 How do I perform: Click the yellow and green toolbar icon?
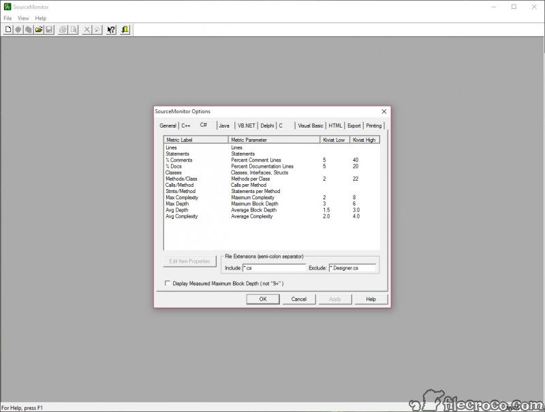(125, 29)
